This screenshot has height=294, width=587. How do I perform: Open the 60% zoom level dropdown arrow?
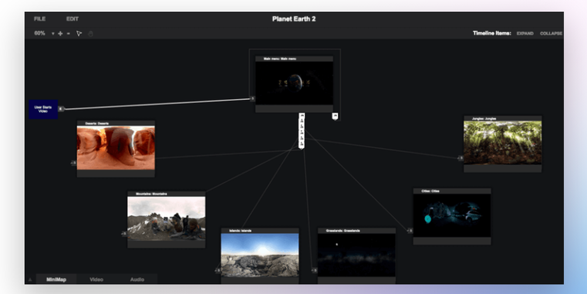(53, 33)
